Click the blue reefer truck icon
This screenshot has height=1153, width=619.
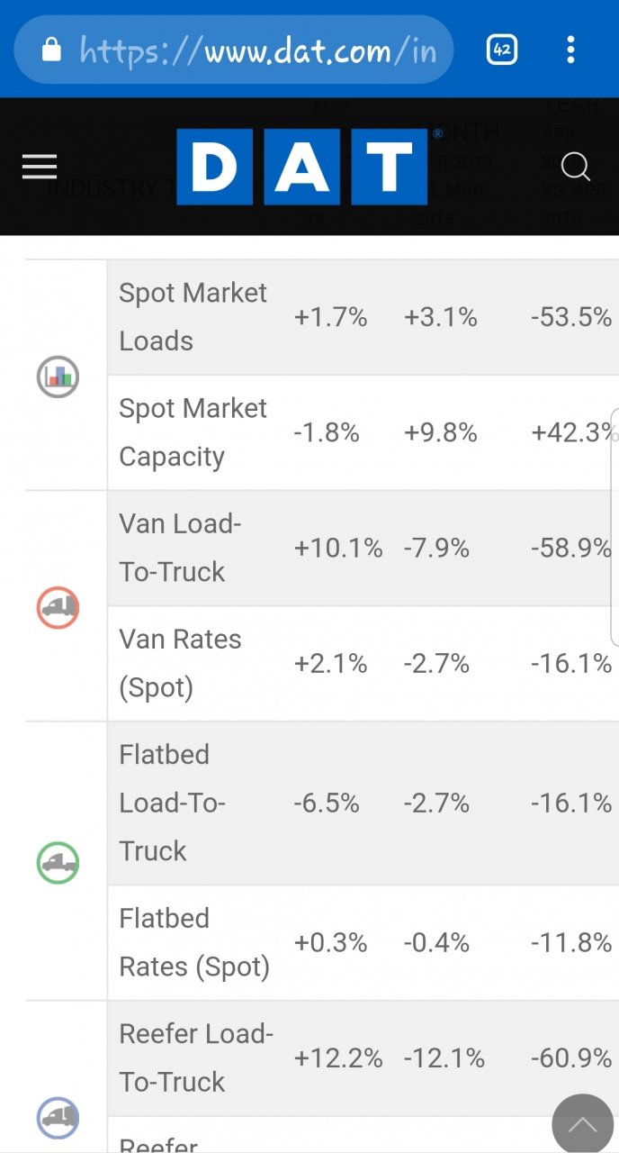point(58,1118)
